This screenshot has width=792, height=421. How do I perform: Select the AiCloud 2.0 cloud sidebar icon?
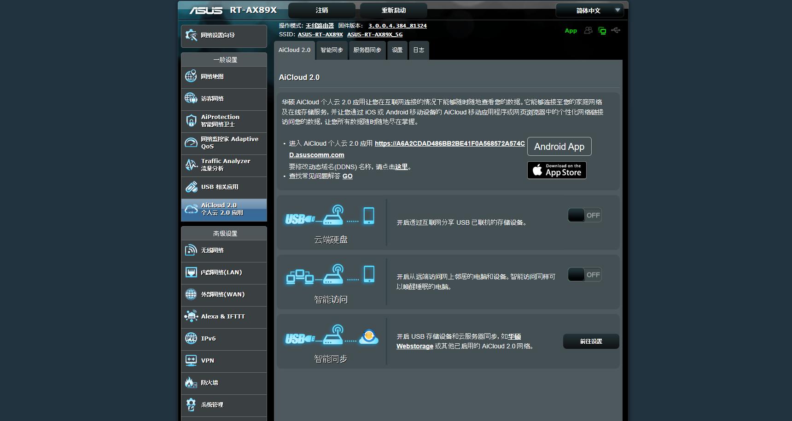tap(191, 209)
